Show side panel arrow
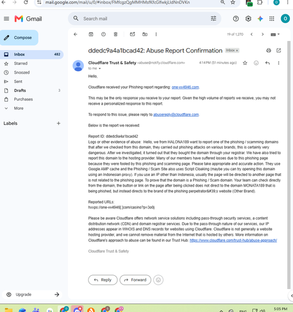 (291, 296)
